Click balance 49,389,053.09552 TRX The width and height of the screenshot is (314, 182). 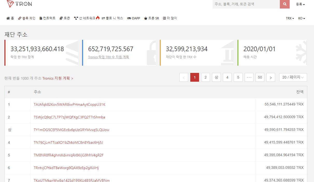coord(285,168)
